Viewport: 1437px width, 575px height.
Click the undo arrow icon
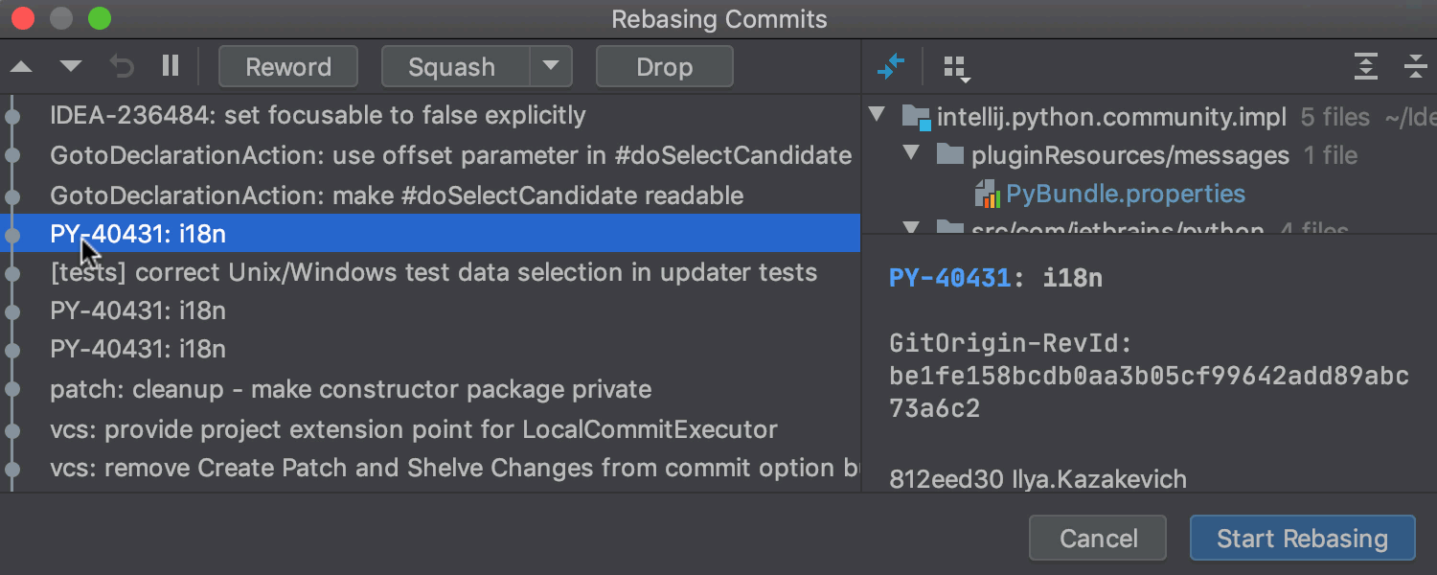[122, 67]
